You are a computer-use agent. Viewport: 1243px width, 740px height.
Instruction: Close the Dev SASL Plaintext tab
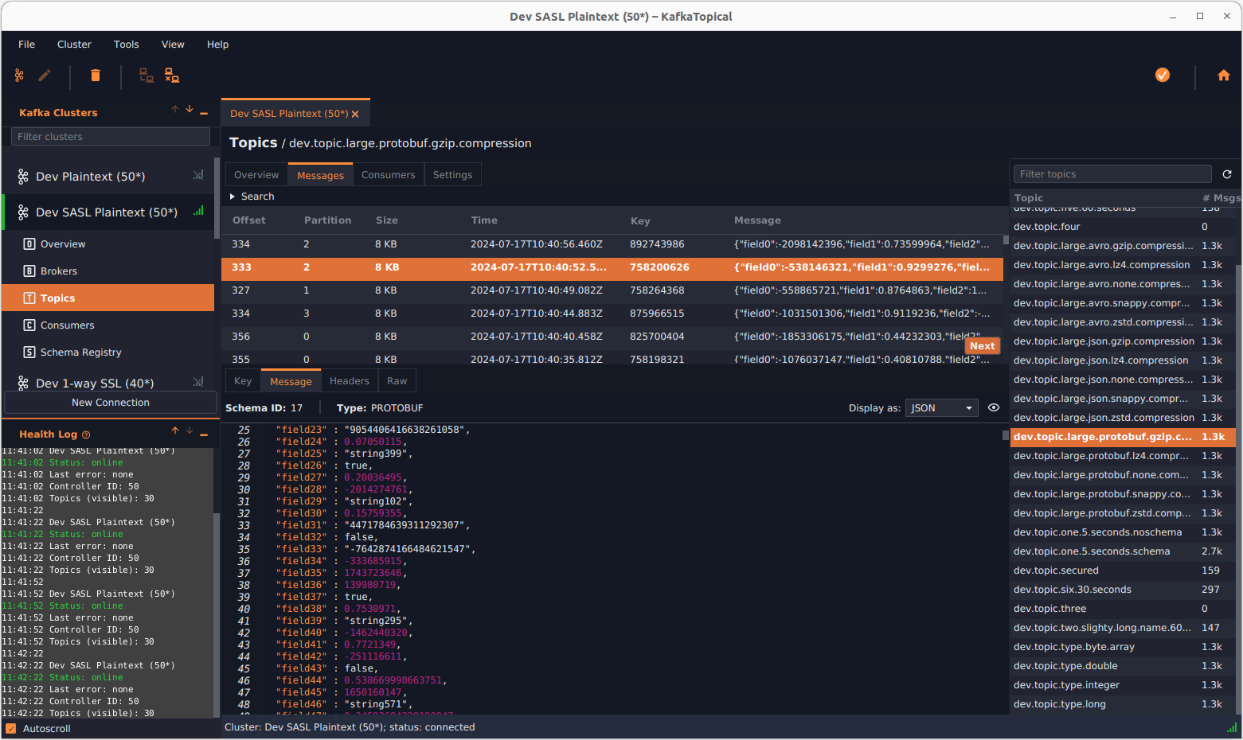355,114
